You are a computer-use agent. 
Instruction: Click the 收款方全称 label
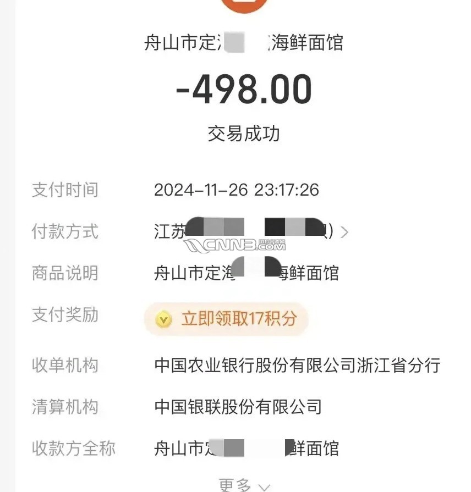74,448
